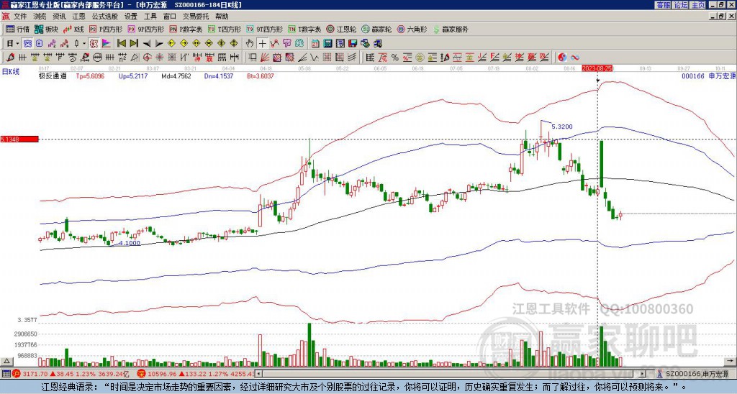Open the 帮助 menu
737x394 pixels.
(x=222, y=17)
